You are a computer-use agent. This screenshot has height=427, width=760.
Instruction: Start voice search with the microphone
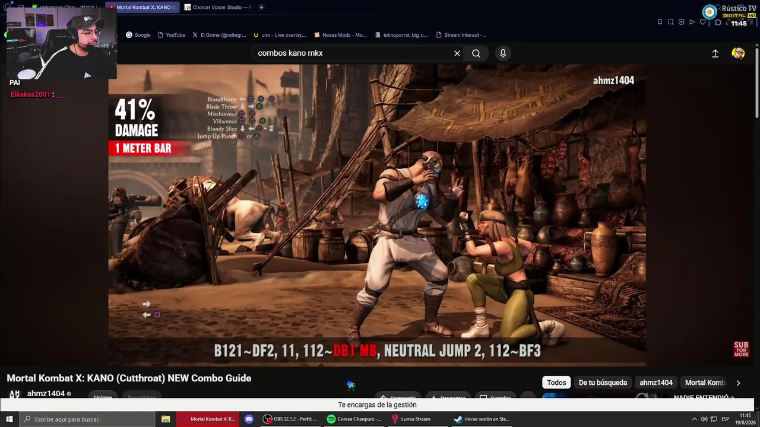[503, 53]
